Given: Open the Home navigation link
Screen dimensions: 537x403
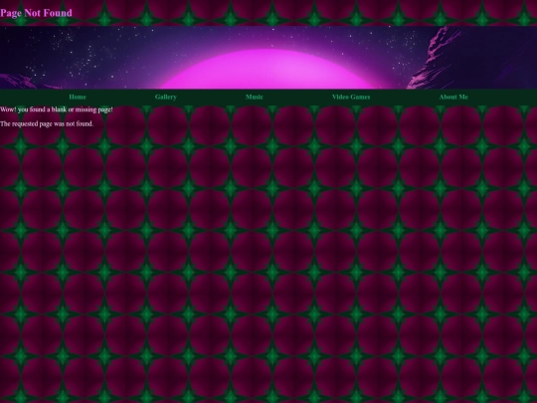Looking at the screenshot, I should pyautogui.click(x=78, y=97).
